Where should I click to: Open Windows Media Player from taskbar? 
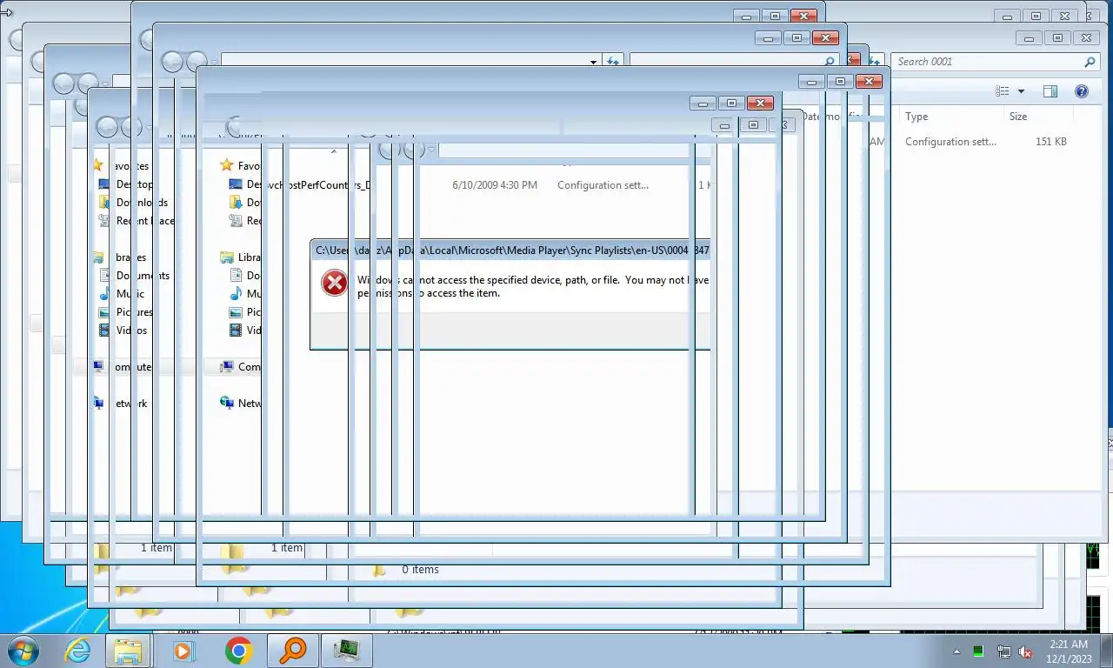click(x=183, y=651)
